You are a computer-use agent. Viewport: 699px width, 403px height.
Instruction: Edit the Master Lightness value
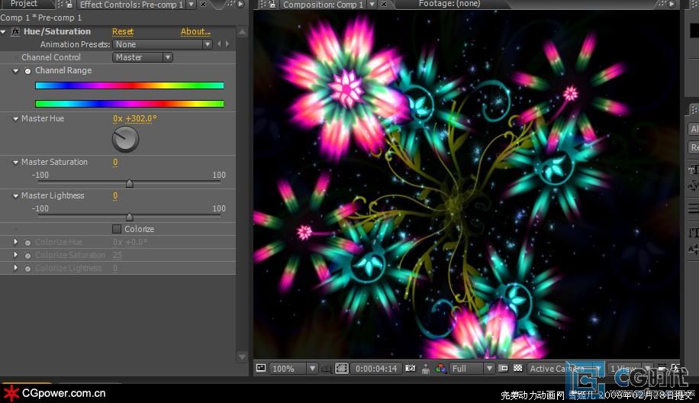point(115,195)
